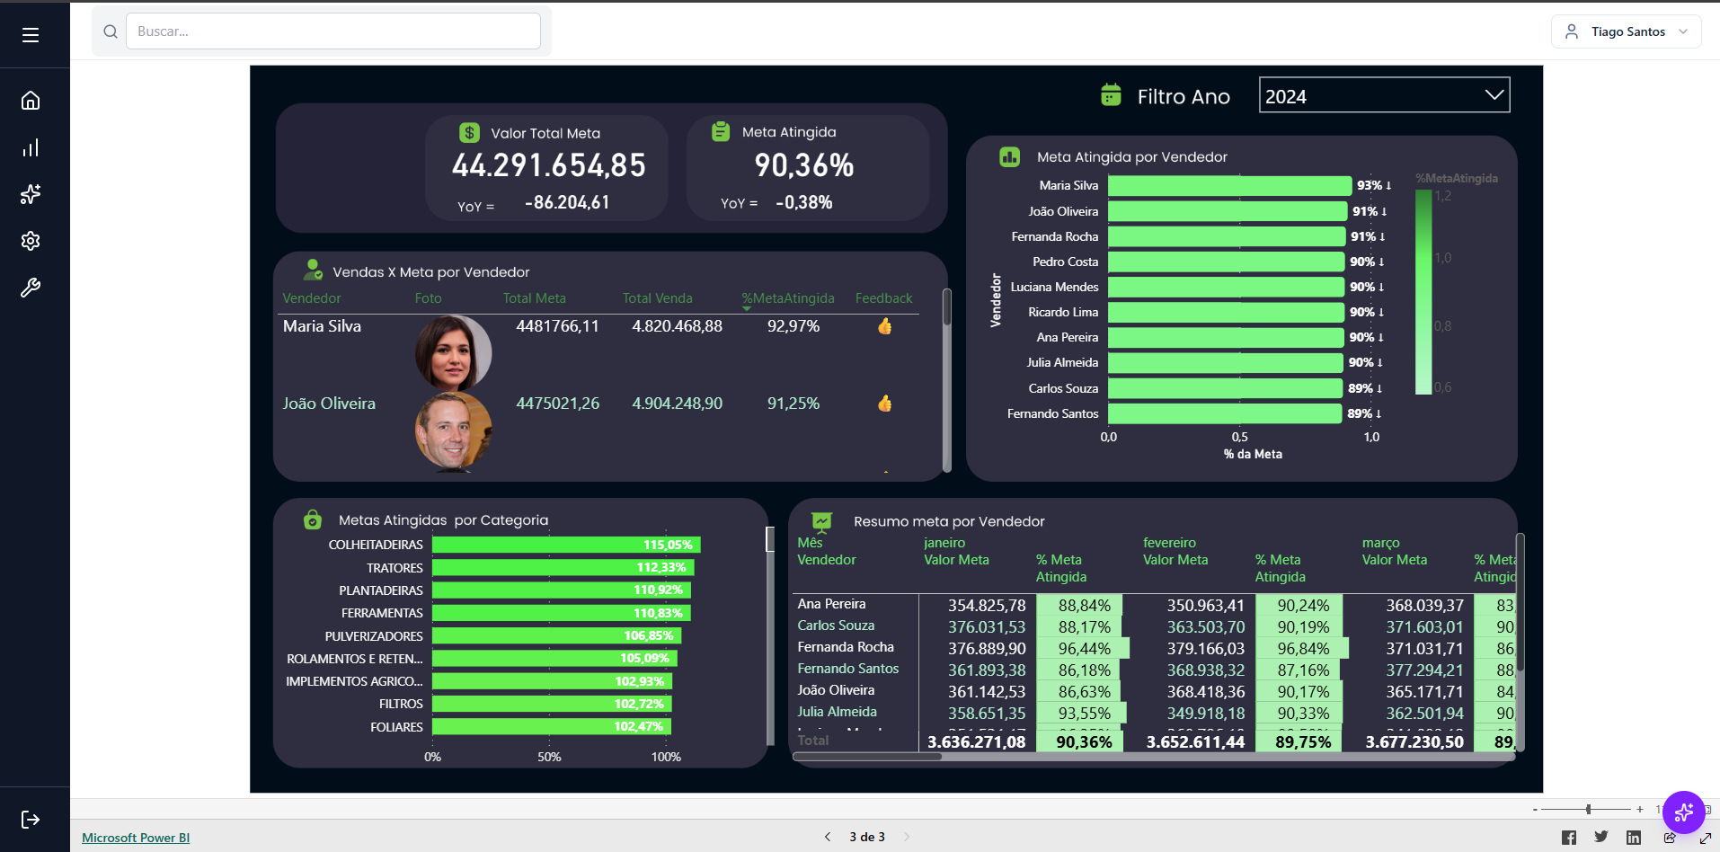Screen dimensions: 1720x852
Task: Click the janeiro month column header
Action: (x=944, y=543)
